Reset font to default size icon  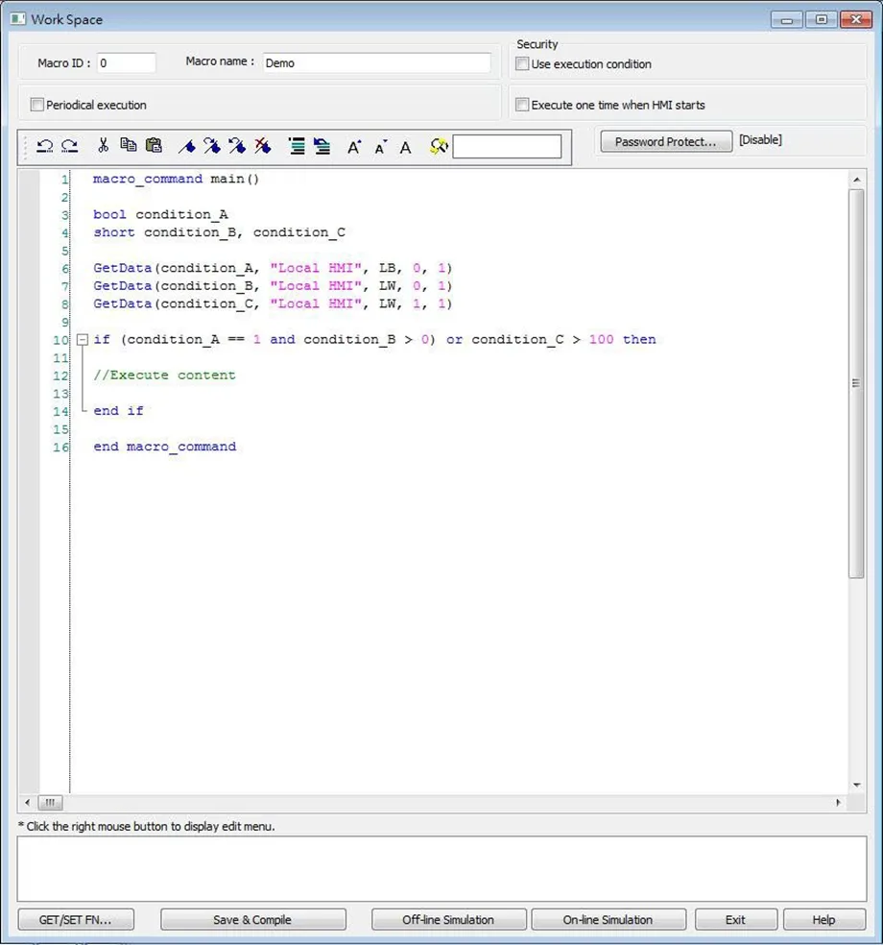pyautogui.click(x=405, y=147)
